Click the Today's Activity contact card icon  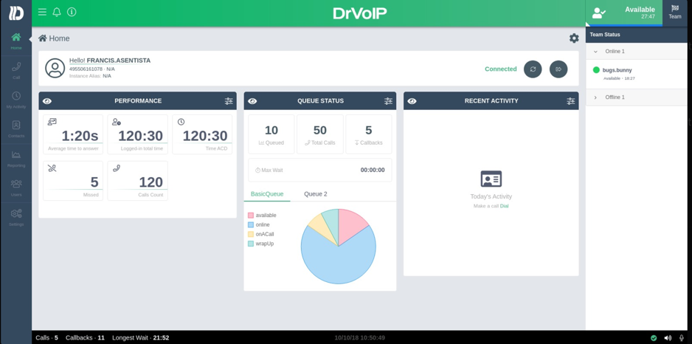491,179
